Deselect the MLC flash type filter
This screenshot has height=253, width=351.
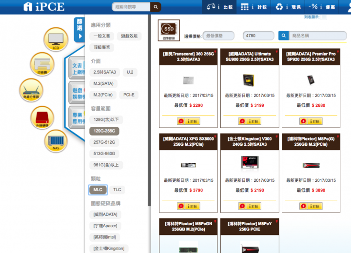(98, 190)
